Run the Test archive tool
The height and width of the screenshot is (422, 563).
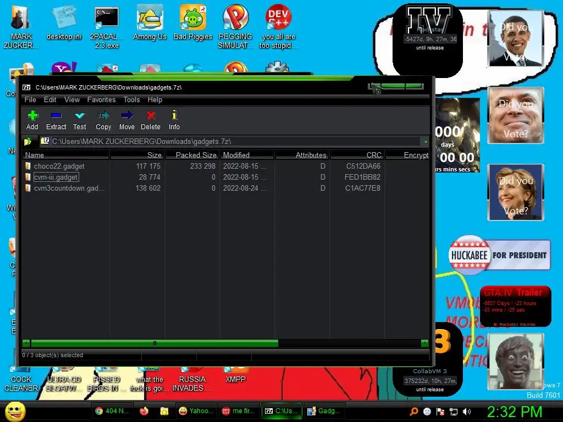[x=79, y=120]
